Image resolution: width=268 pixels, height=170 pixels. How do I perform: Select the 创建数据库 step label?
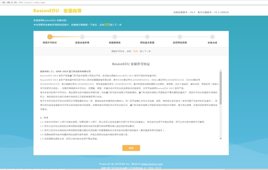tap(115, 42)
